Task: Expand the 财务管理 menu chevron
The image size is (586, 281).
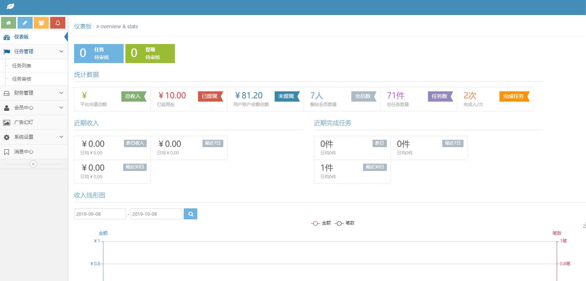Action: (x=61, y=93)
